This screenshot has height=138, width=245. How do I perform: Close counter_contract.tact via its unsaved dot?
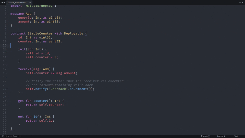tap(30, 3)
